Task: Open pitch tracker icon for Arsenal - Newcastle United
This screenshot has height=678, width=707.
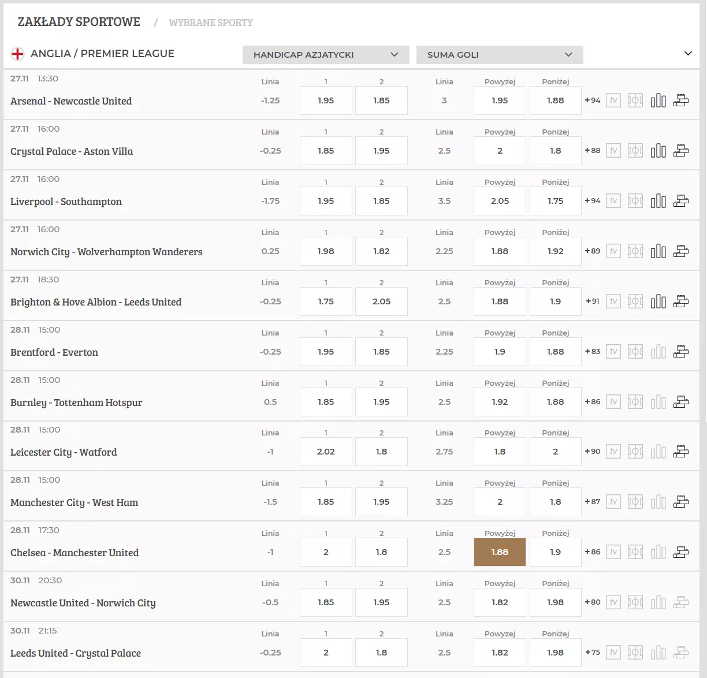Action: click(635, 100)
